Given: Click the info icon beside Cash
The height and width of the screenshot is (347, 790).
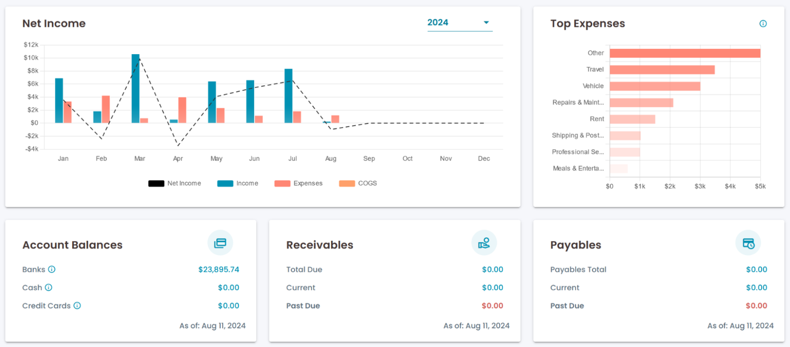Looking at the screenshot, I should tap(48, 288).
